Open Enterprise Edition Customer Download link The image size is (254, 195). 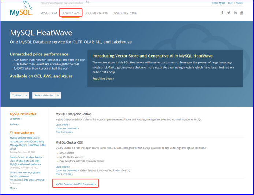pyautogui.click(x=67, y=128)
